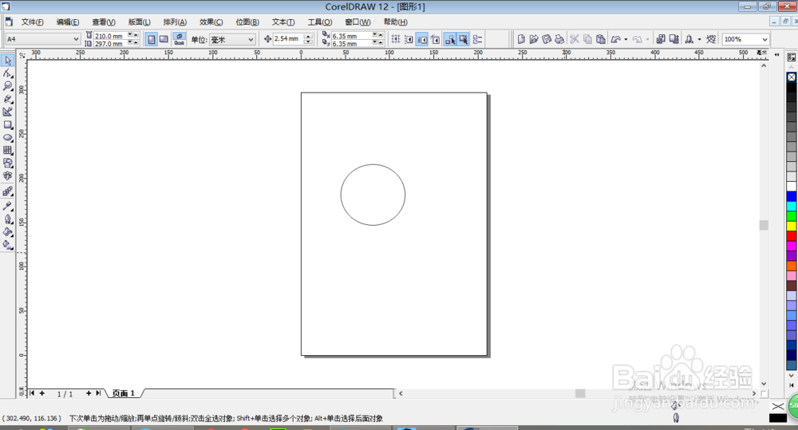This screenshot has width=798, height=430.
Task: Expand the Application Launcher dropdown arrow
Action: 699,39
